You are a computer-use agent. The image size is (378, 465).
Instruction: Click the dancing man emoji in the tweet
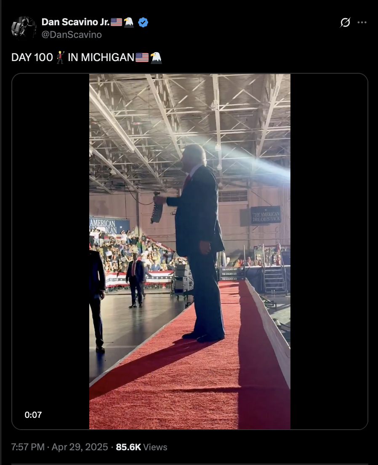61,57
